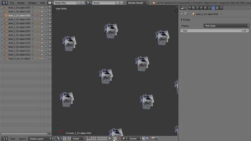Open the Info editor type selector
This screenshot has width=251, height=141.
[x=4, y=3]
